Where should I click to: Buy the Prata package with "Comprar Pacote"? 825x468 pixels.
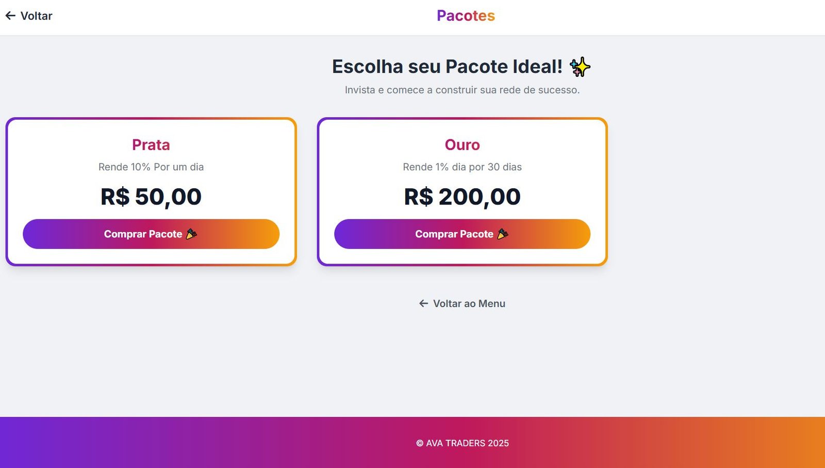(143, 234)
